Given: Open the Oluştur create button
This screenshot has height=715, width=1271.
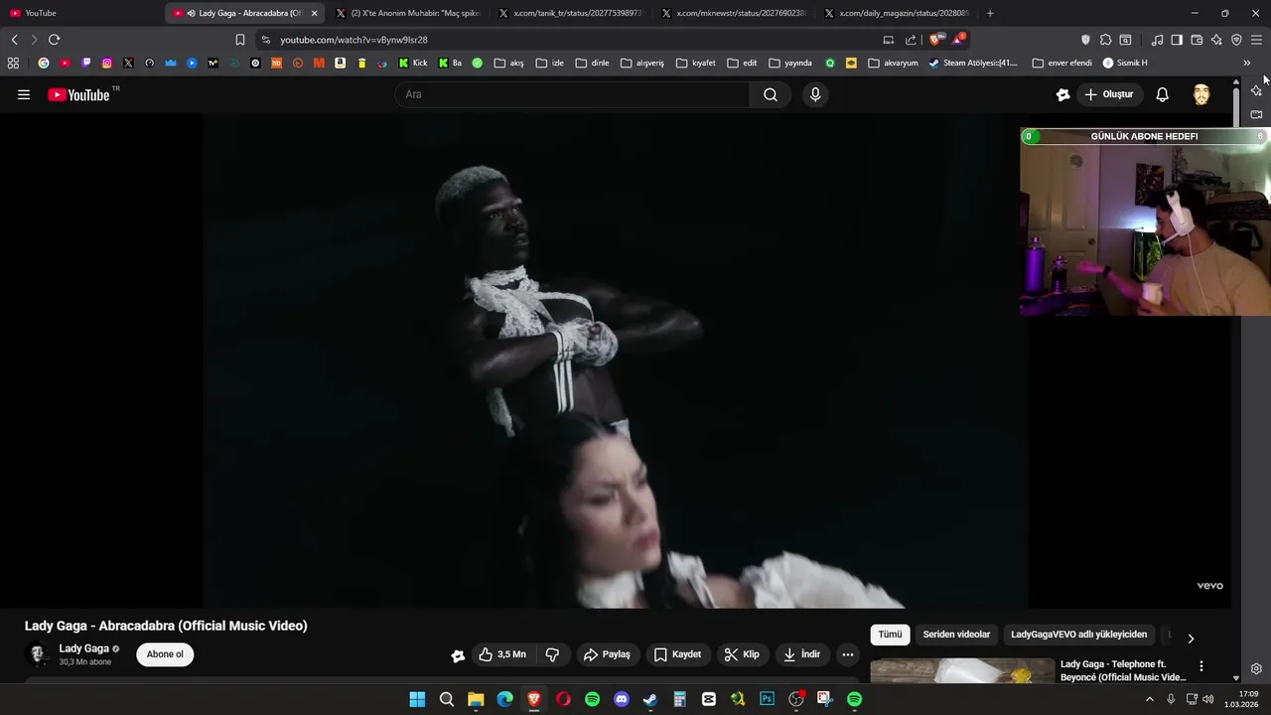Looking at the screenshot, I should 1109,94.
